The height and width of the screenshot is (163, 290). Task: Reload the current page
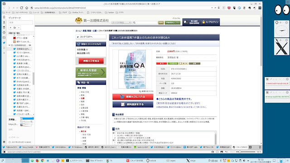tap(22, 8)
